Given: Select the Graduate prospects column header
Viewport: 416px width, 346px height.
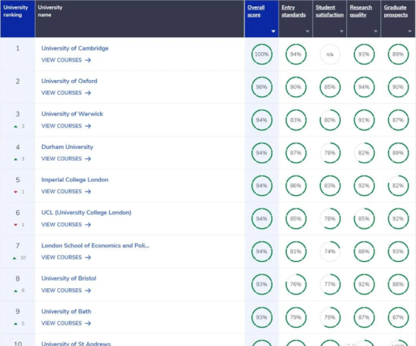Looking at the screenshot, I should pyautogui.click(x=395, y=11).
